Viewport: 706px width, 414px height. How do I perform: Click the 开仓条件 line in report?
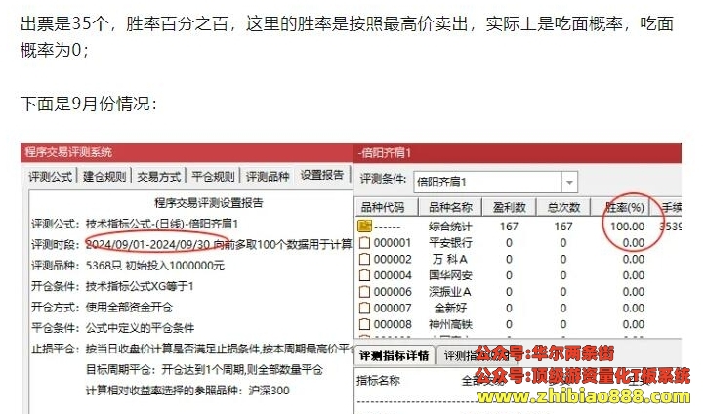[112, 286]
